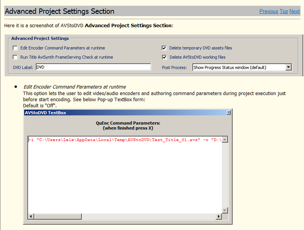Open the Post Process dropdown
The image size is (304, 230).
(289, 67)
